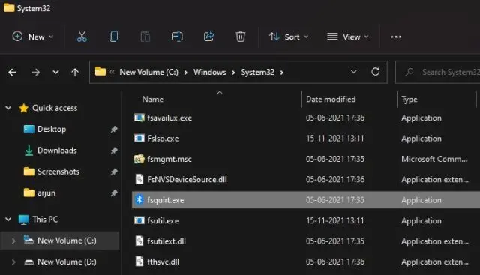Open the View dropdown
Image resolution: width=480 pixels, height=275 pixels.
tap(348, 37)
